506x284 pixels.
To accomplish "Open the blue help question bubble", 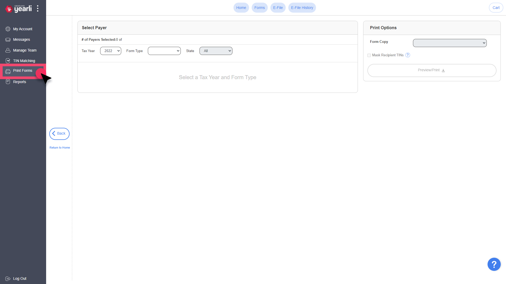I will pyautogui.click(x=494, y=264).
